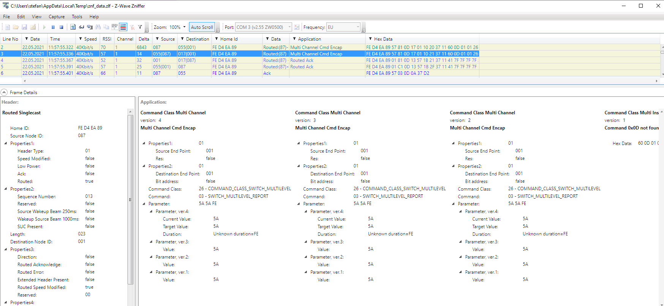
Task: Click the glasses icon in toolbar
Action: point(81,27)
